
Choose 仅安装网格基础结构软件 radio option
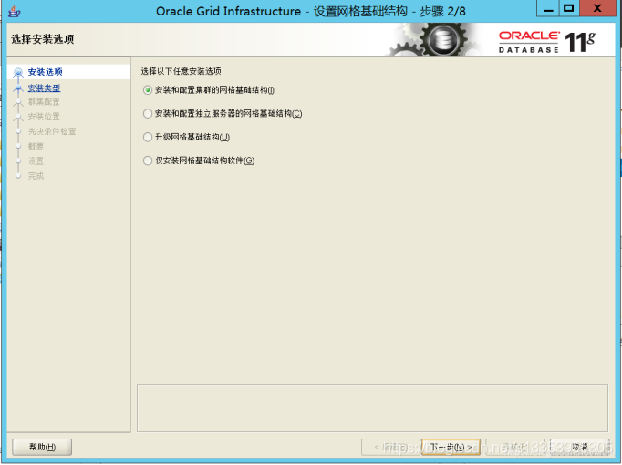pos(148,160)
